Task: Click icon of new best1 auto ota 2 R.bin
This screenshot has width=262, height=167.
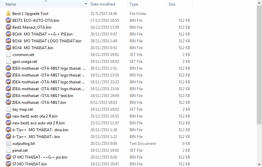Action: tap(8, 116)
